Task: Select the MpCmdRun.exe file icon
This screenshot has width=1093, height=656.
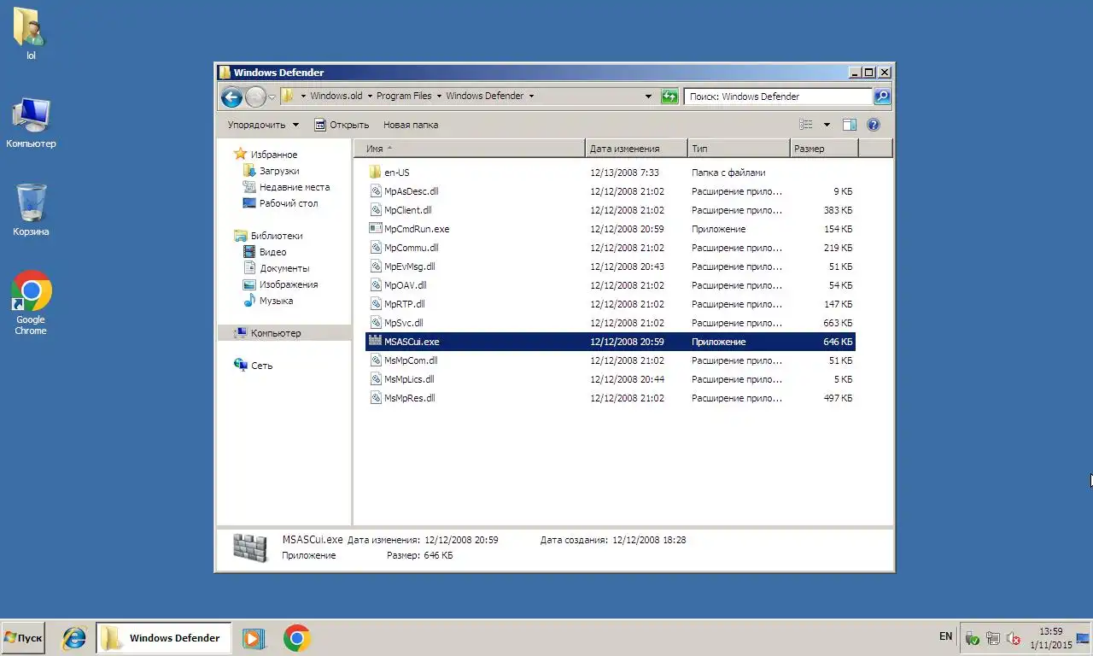Action: tap(375, 229)
